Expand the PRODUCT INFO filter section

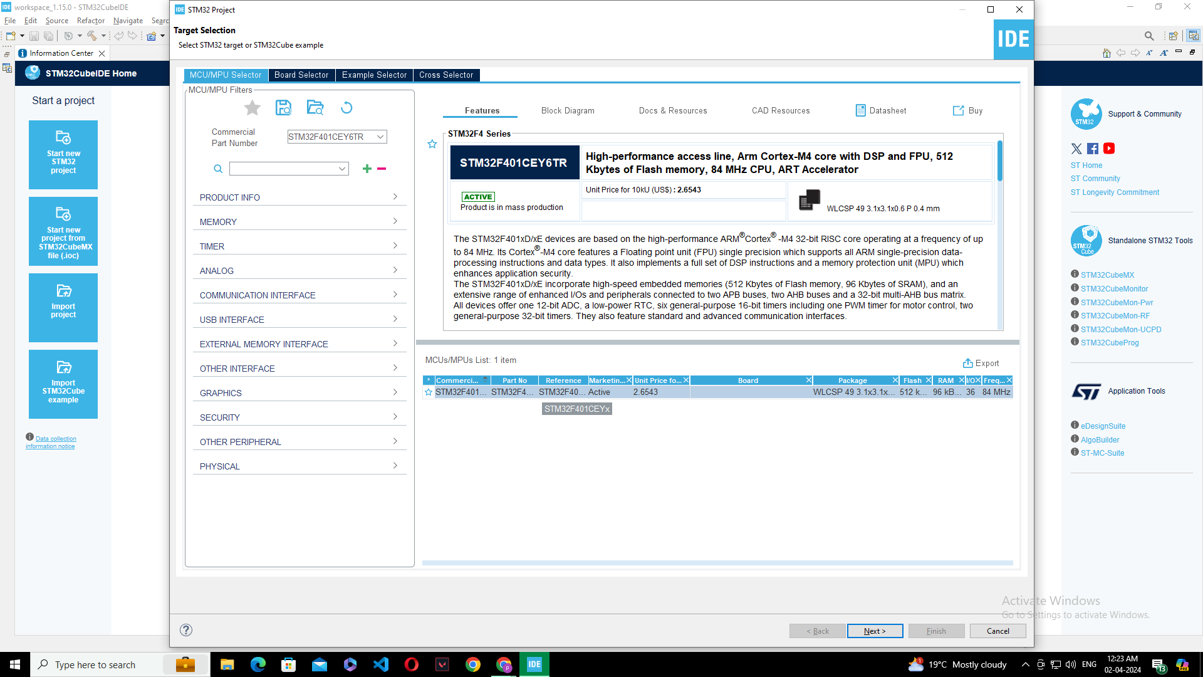coord(299,197)
